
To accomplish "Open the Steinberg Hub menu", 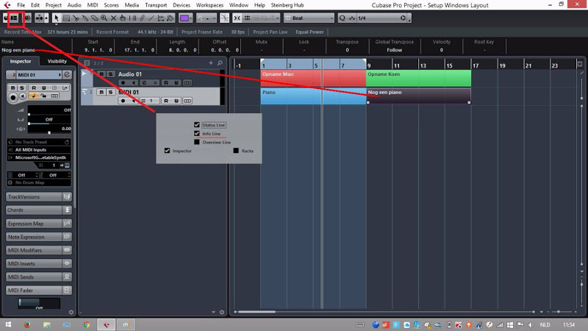I will (287, 5).
